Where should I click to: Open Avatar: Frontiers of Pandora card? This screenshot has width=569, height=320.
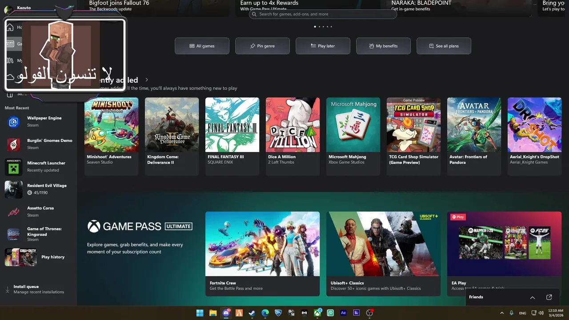click(x=474, y=136)
